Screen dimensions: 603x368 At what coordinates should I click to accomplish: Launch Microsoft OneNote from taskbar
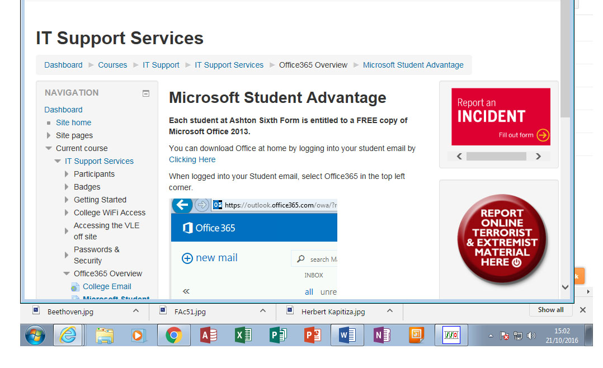pos(382,336)
